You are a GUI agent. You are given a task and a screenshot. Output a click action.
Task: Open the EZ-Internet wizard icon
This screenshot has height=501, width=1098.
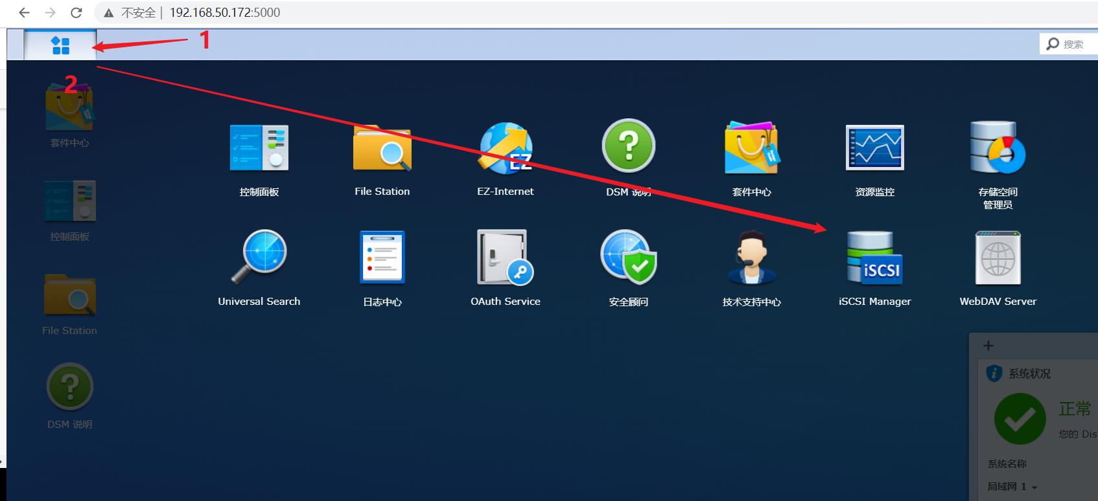point(506,148)
